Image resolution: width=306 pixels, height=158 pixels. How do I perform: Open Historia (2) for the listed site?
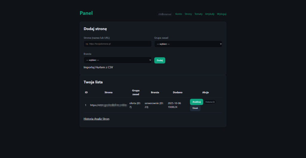[x=210, y=102]
